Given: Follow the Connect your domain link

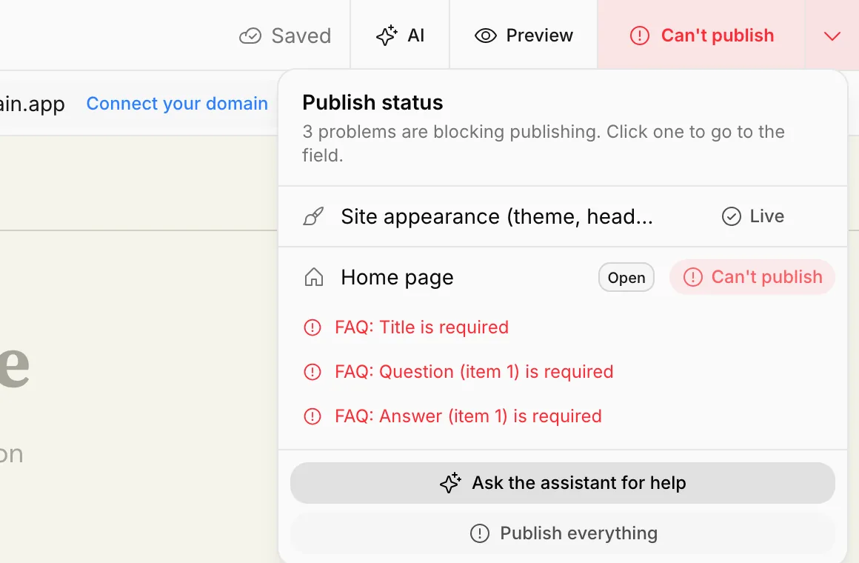Looking at the screenshot, I should point(177,103).
